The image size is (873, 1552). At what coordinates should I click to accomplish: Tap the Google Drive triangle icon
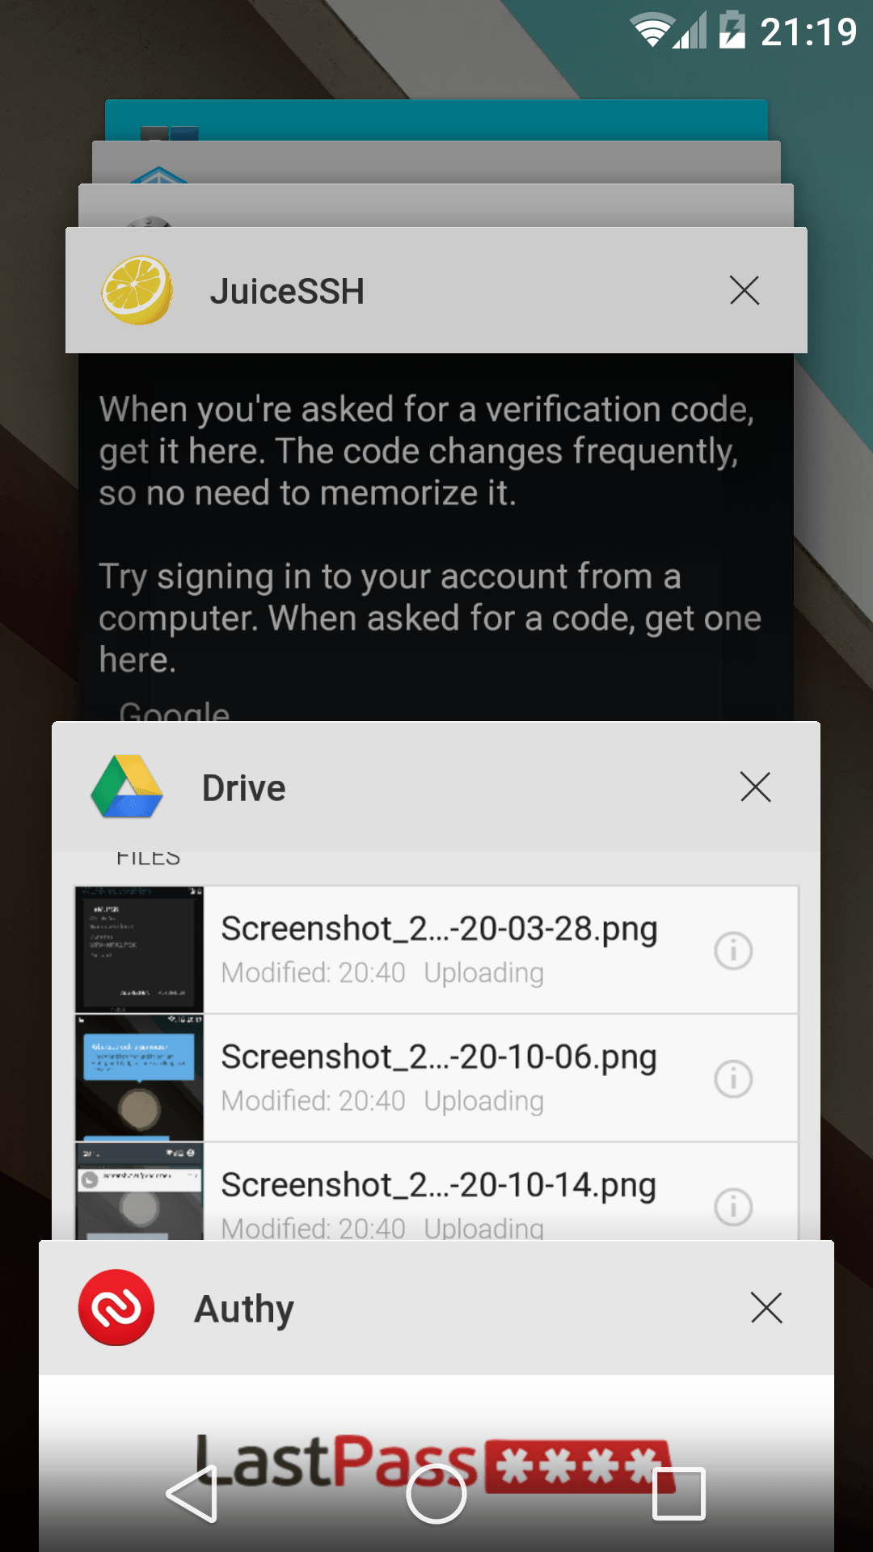tap(127, 787)
